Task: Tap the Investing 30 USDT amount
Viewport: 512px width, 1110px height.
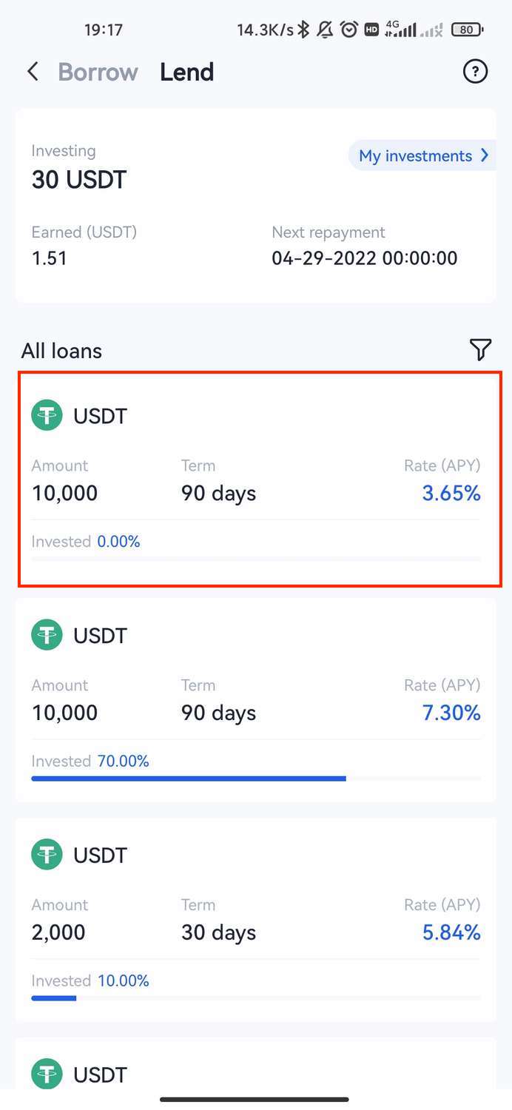Action: (79, 180)
